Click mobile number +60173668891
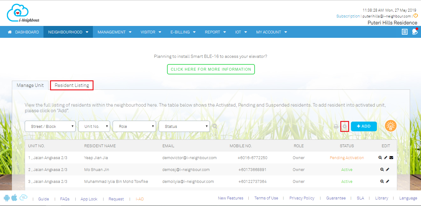This screenshot has width=421, height=206. 252,170
